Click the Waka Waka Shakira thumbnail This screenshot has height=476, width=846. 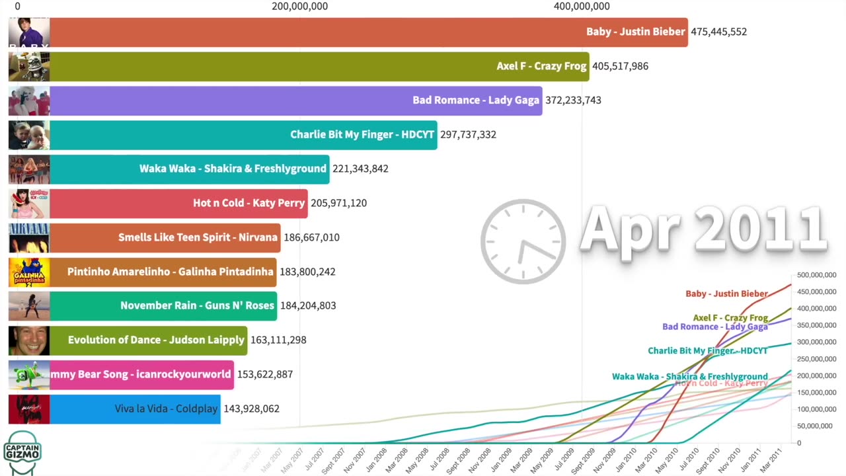tap(29, 169)
